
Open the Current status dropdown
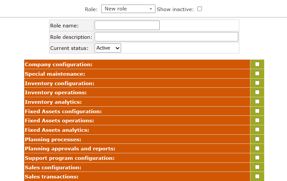(x=108, y=48)
